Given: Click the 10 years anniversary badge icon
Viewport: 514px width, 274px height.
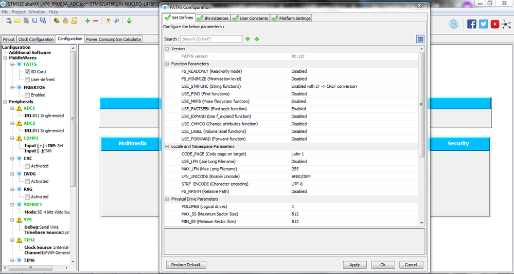Looking at the screenshot, I should 454,24.
